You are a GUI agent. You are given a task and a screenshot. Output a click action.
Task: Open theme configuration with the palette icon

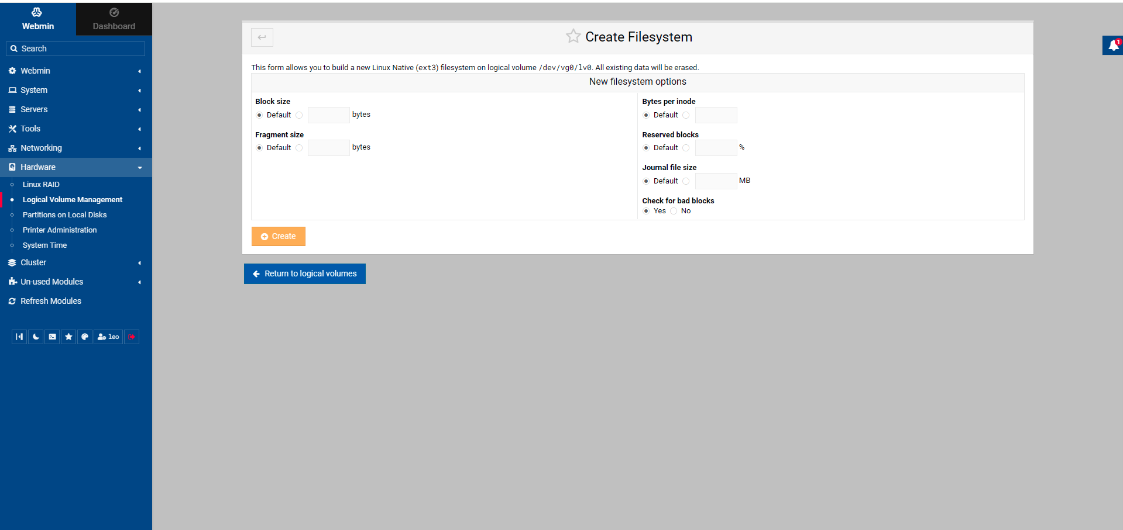tap(85, 337)
